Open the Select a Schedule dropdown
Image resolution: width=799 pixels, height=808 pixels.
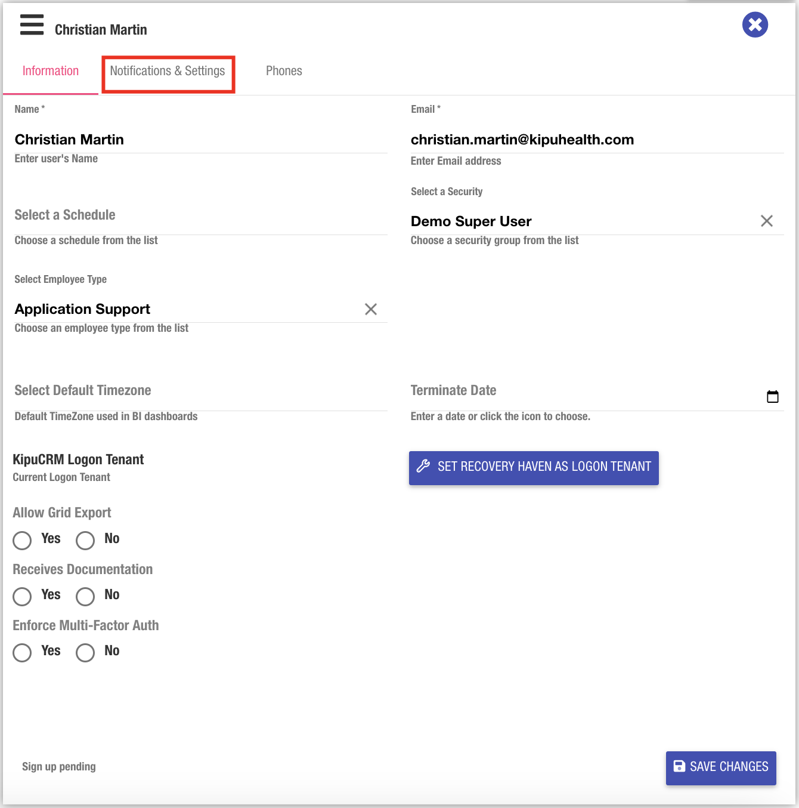point(200,215)
